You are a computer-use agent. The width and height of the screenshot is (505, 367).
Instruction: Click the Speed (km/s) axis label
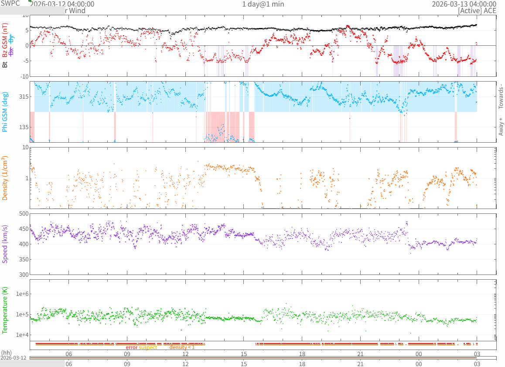5,244
